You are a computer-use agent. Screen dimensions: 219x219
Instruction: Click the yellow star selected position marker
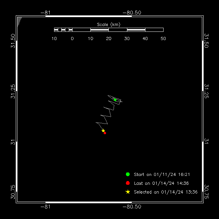[x=103, y=131]
